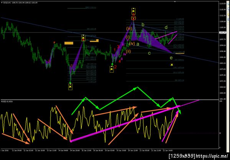The image size is (230, 160).
Task: Click the GOLD,H1 symbol price header
Action: [x=20, y=3]
